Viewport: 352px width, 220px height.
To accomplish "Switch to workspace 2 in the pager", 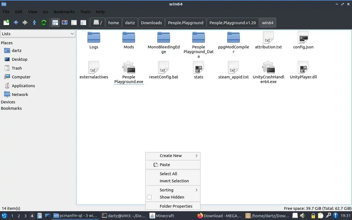I will [19, 216].
